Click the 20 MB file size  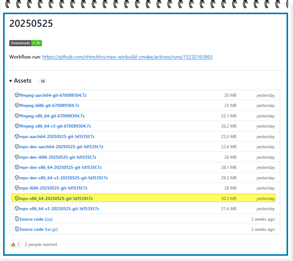click(x=230, y=95)
